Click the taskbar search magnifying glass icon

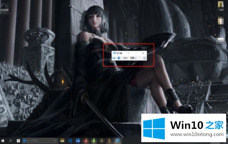pos(10,141)
